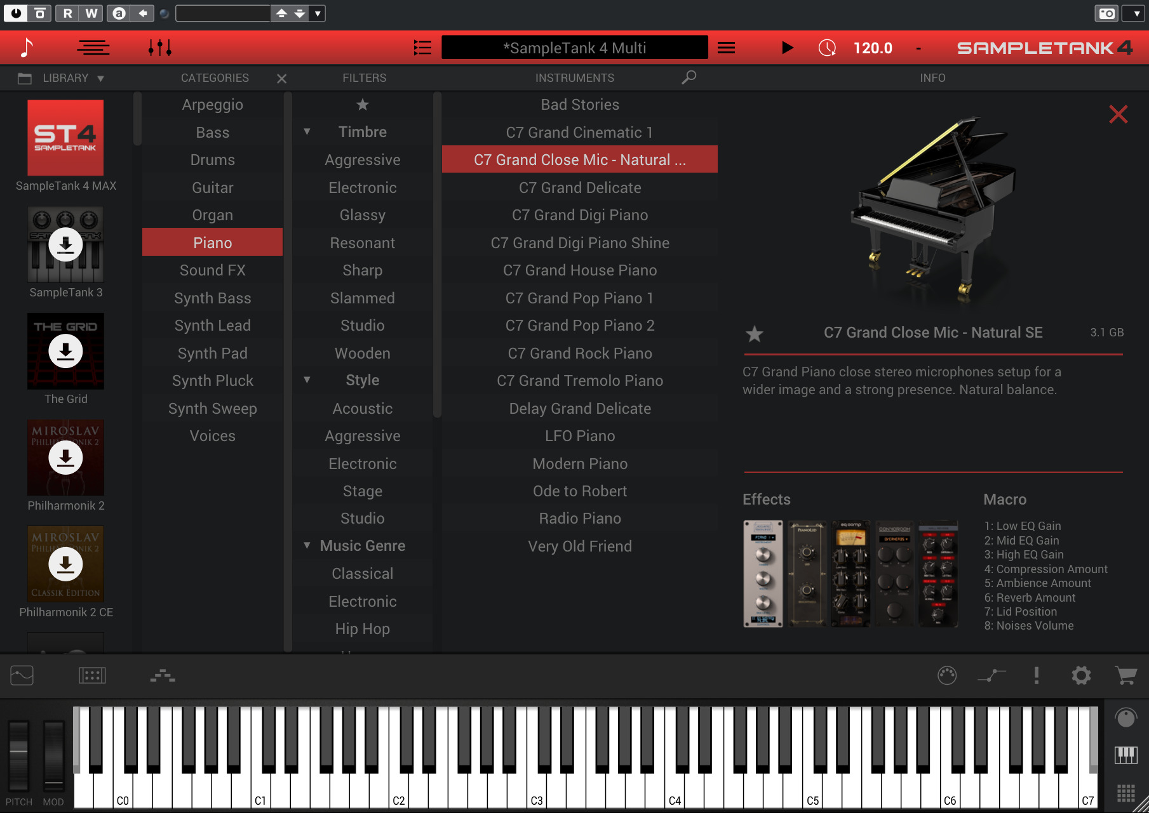Toggle the Acoustic style filter

pyautogui.click(x=363, y=408)
